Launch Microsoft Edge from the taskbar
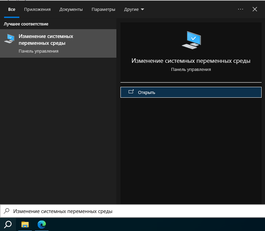This screenshot has height=231, width=265. 42,224
